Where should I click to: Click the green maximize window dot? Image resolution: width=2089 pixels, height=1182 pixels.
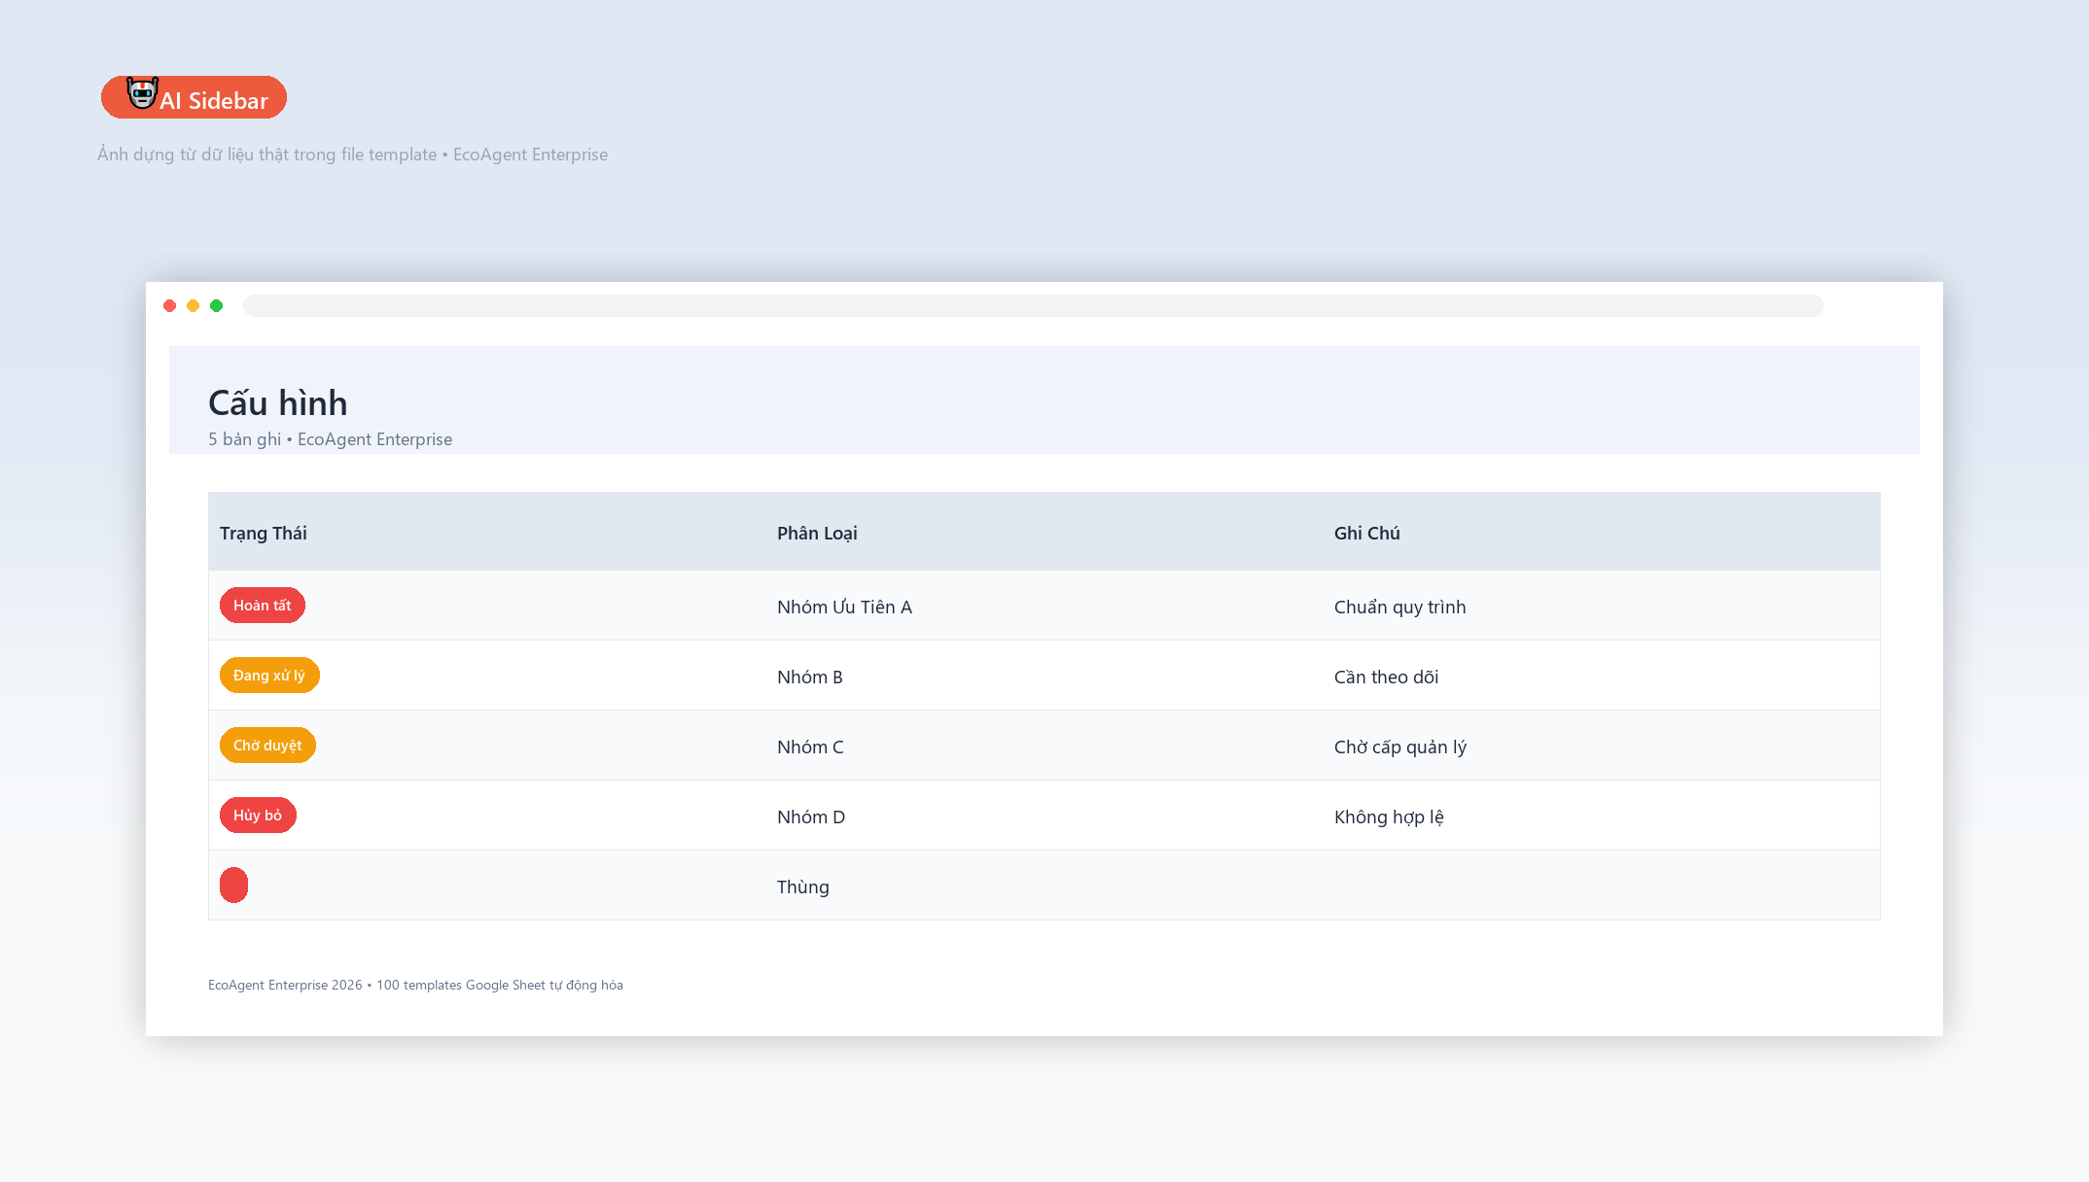click(216, 305)
